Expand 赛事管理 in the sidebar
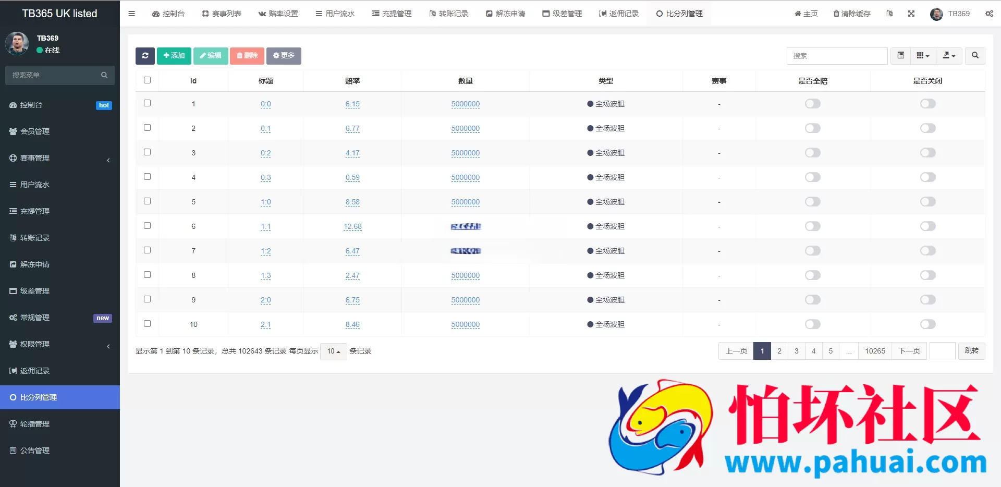Screen dimensions: 1001x487 60,158
